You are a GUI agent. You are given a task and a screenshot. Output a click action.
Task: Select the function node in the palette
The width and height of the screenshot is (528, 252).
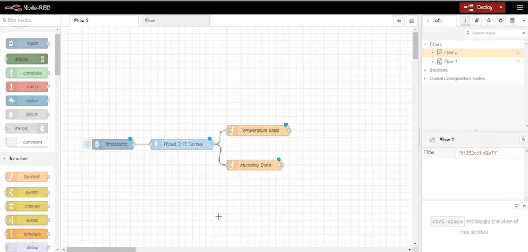(x=27, y=177)
